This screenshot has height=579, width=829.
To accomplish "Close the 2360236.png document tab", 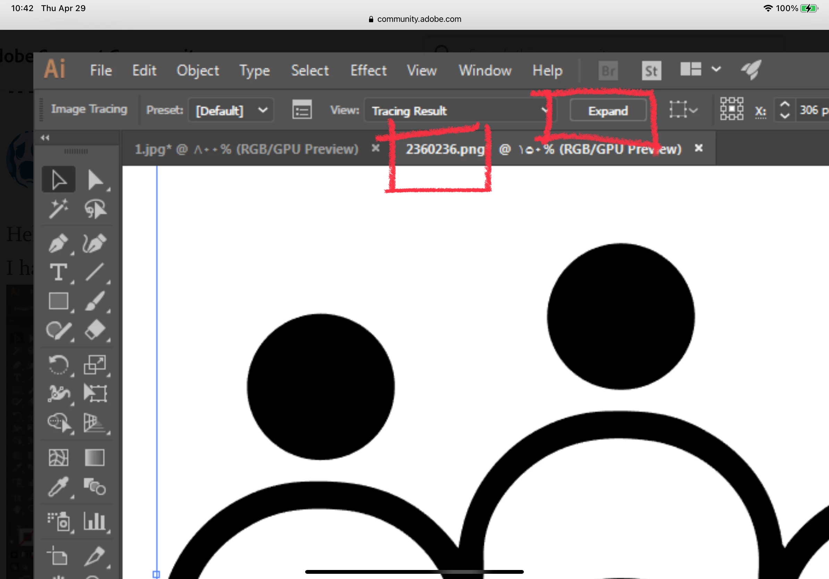I will point(699,148).
